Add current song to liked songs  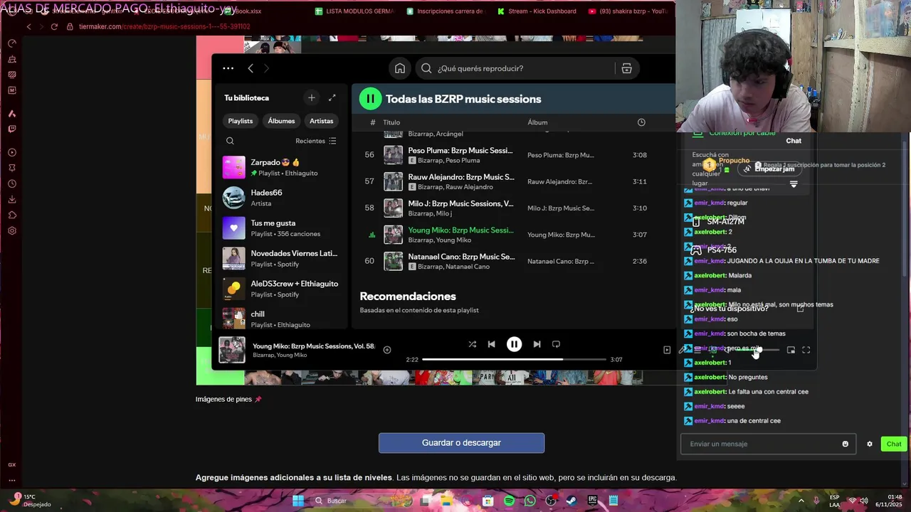click(x=387, y=350)
